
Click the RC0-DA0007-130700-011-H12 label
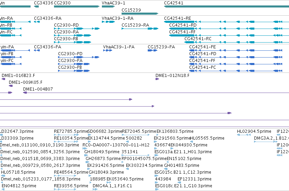click(116, 145)
